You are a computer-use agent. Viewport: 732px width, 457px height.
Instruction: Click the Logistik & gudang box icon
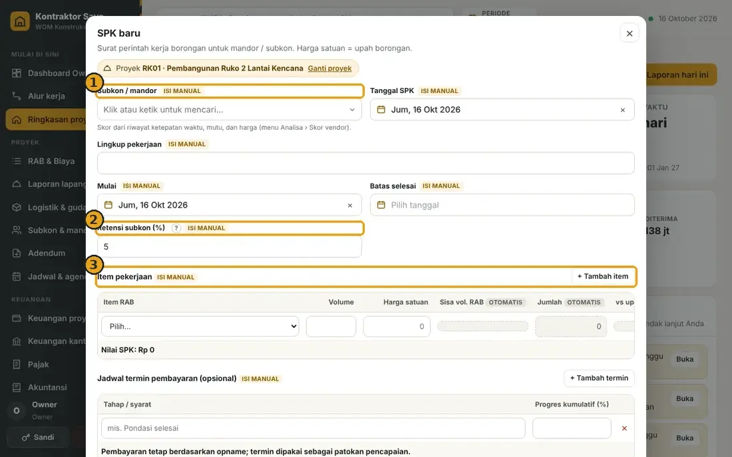[17, 208]
